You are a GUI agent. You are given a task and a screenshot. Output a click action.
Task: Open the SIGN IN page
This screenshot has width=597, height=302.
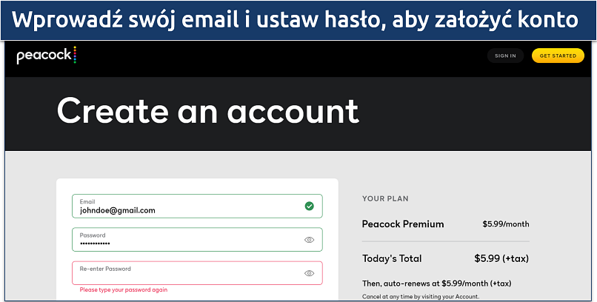pos(505,56)
